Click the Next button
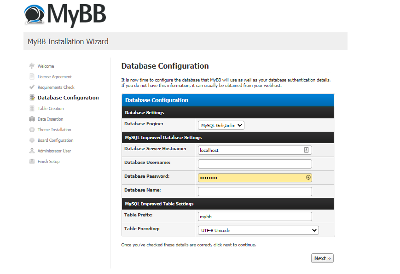Image resolution: width=400 pixels, height=274 pixels. click(322, 258)
